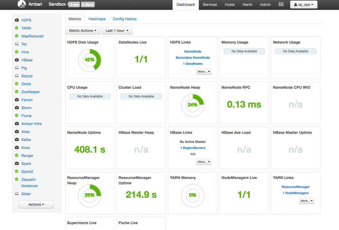Click the green check icon beside Oozie
Screen dimensions: 339x230
pyautogui.click(x=17, y=84)
